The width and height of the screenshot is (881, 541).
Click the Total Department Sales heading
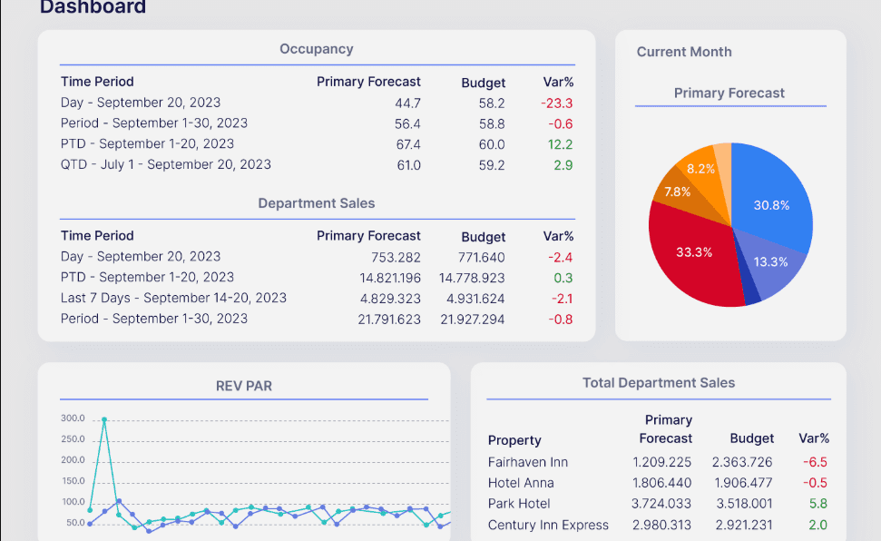pyautogui.click(x=659, y=383)
